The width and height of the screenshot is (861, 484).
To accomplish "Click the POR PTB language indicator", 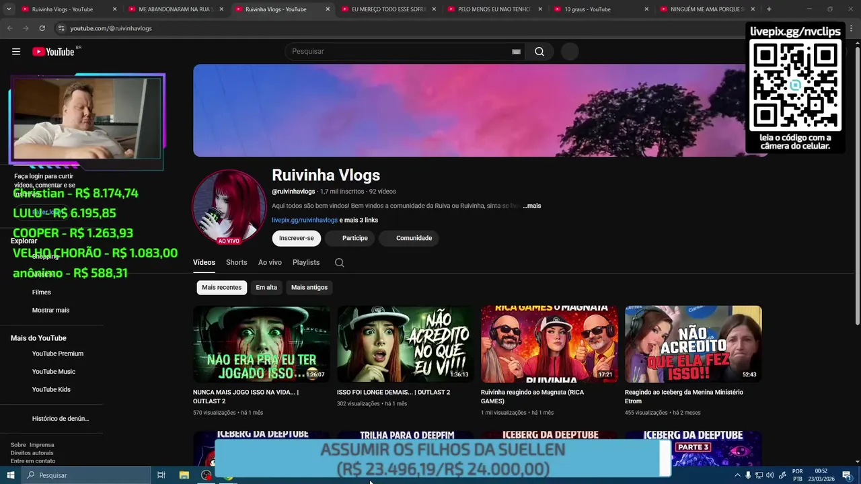I will point(798,475).
